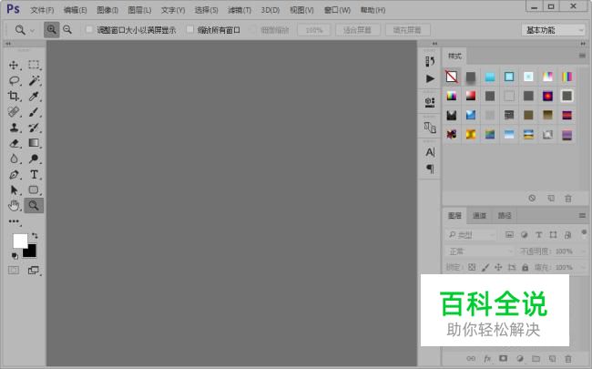
Task: Open the 文件(F) menu
Action: click(x=42, y=10)
